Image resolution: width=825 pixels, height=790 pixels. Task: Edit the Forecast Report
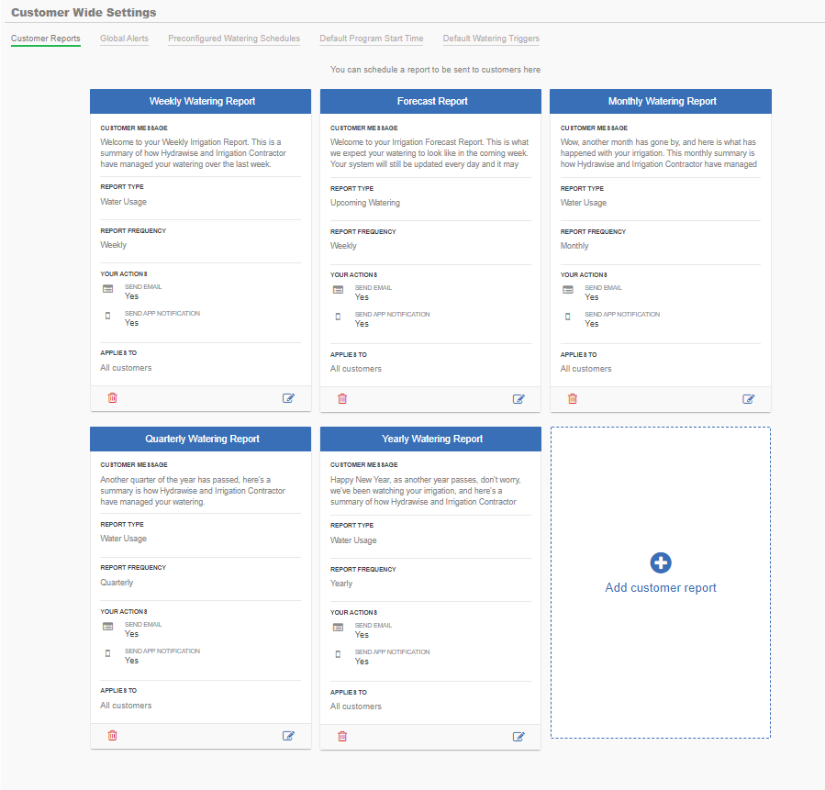pyautogui.click(x=518, y=399)
